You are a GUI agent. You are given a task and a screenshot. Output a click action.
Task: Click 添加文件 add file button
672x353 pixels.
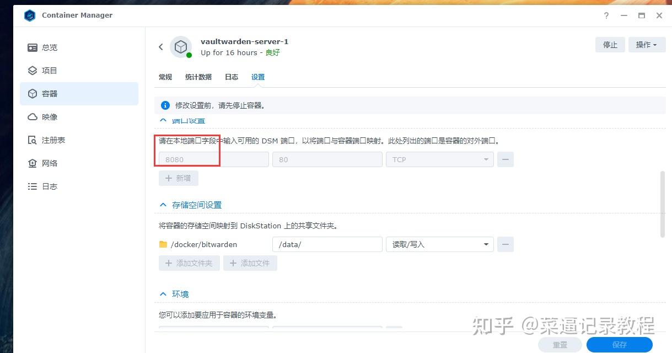click(250, 263)
